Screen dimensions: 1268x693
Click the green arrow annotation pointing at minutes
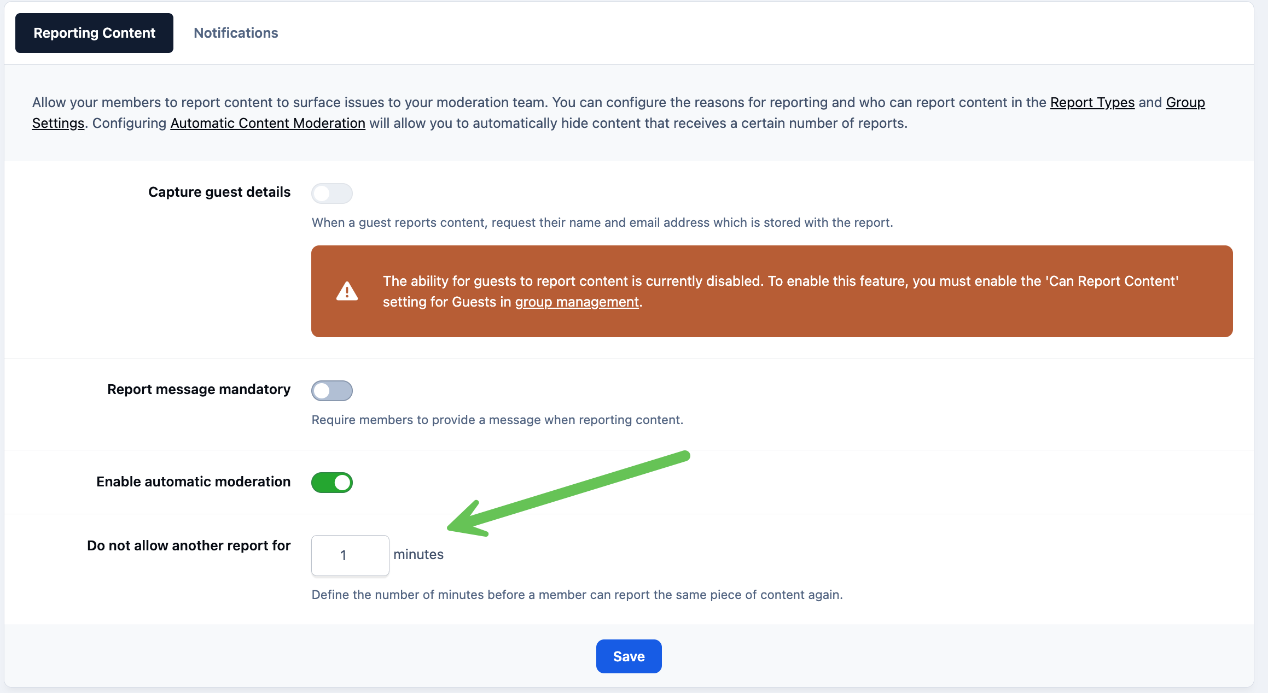(568, 494)
